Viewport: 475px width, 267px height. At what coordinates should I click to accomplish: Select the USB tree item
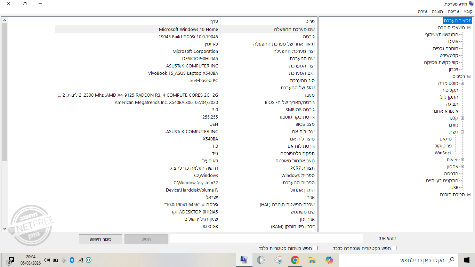[454, 188]
